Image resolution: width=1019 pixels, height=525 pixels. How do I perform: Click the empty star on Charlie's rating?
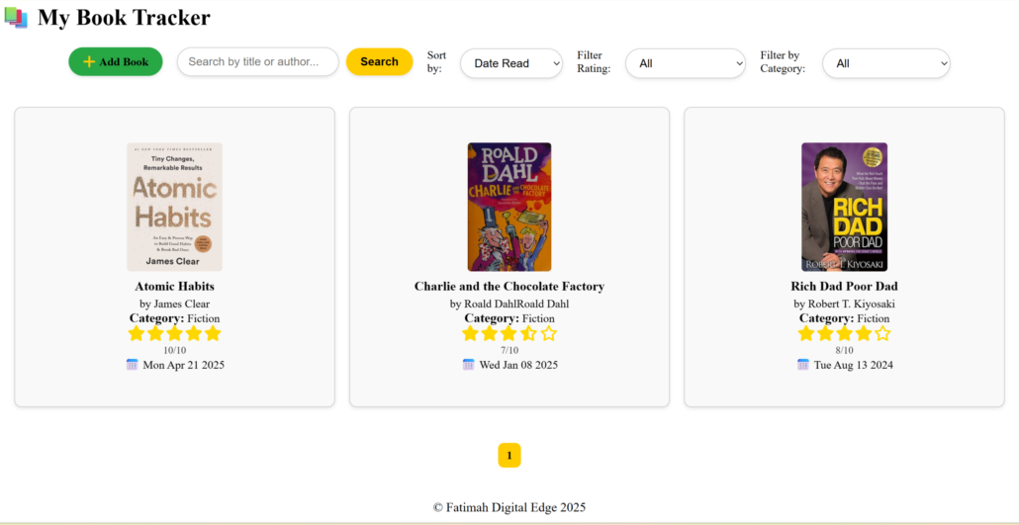click(548, 333)
